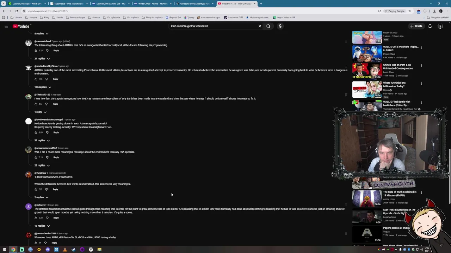This screenshot has width=451, height=253.
Task: Open the Just Anime GIFS bookmark
Action: click(234, 18)
